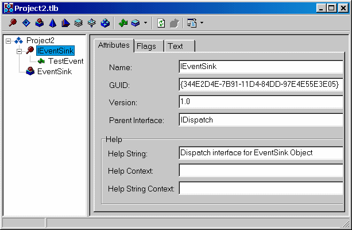Click the New Record stacked-layers icon

pos(79,24)
